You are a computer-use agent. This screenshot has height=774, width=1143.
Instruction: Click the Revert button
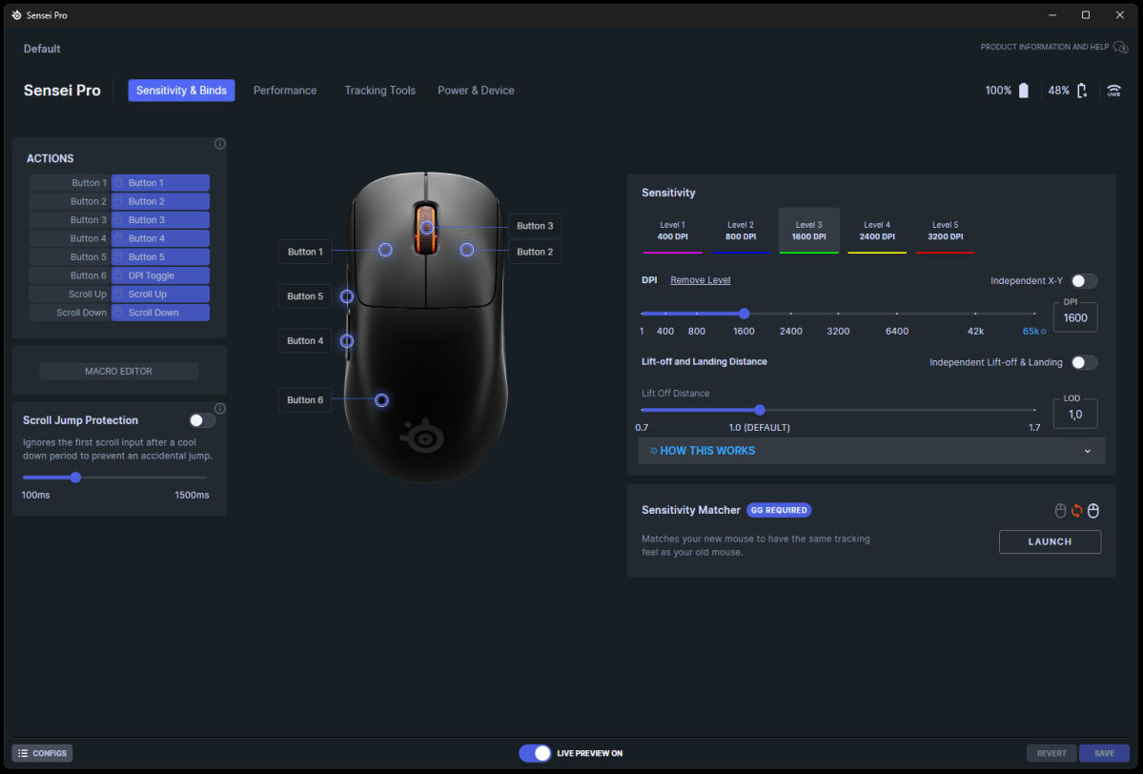[x=1051, y=754]
